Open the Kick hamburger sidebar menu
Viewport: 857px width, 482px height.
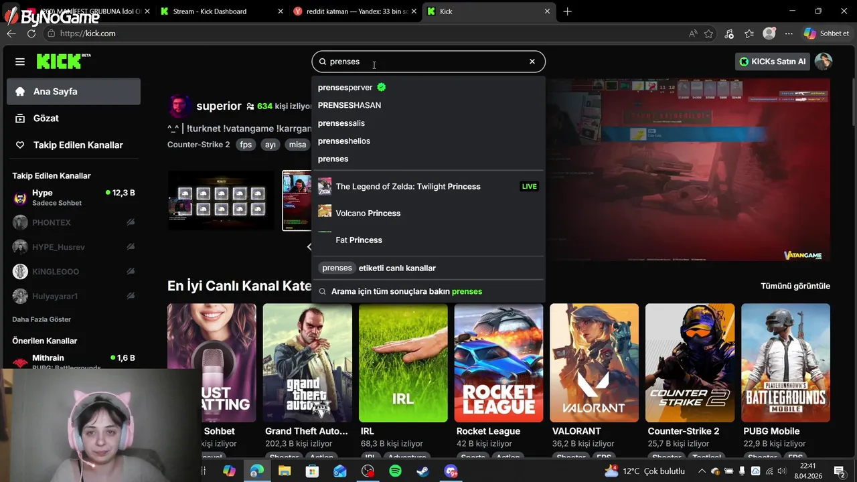[x=20, y=62]
